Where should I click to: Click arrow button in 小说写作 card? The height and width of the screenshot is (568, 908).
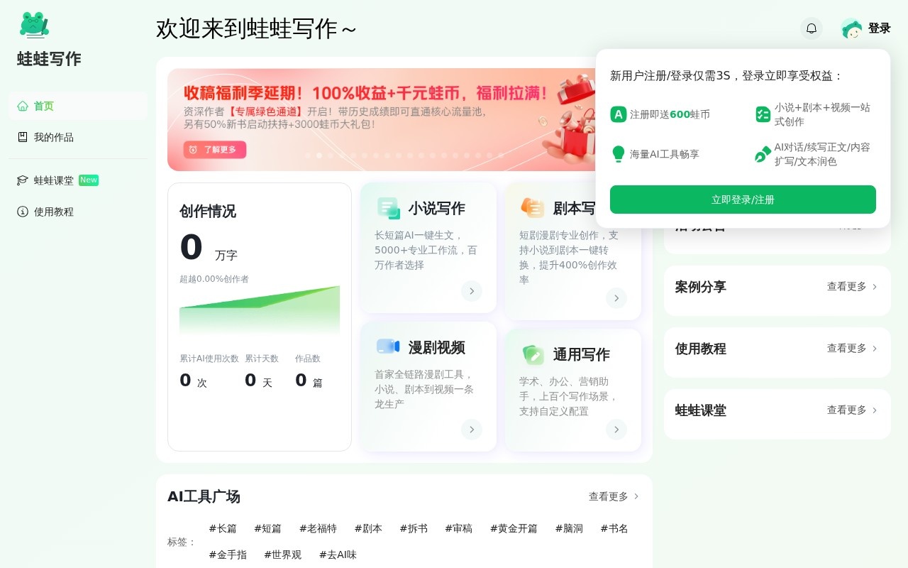pos(472,291)
